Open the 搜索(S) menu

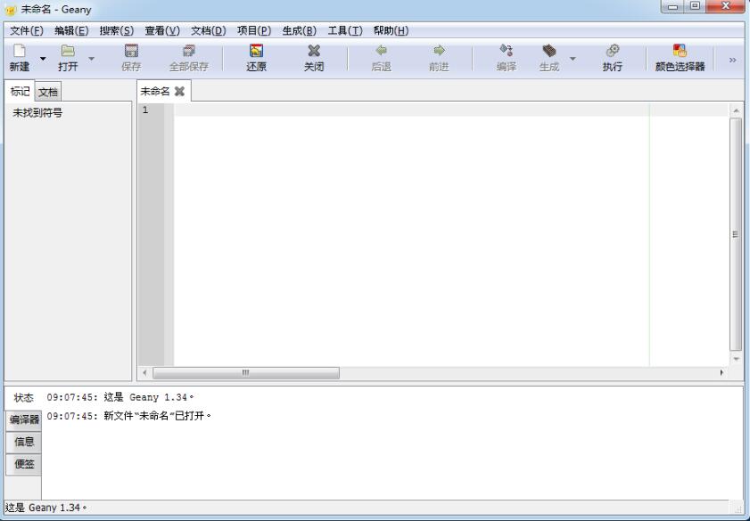(x=116, y=30)
